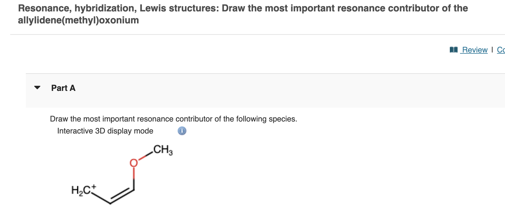505x219 pixels.
Task: Click the O-CH3 bond in the structure
Action: [x=145, y=156]
